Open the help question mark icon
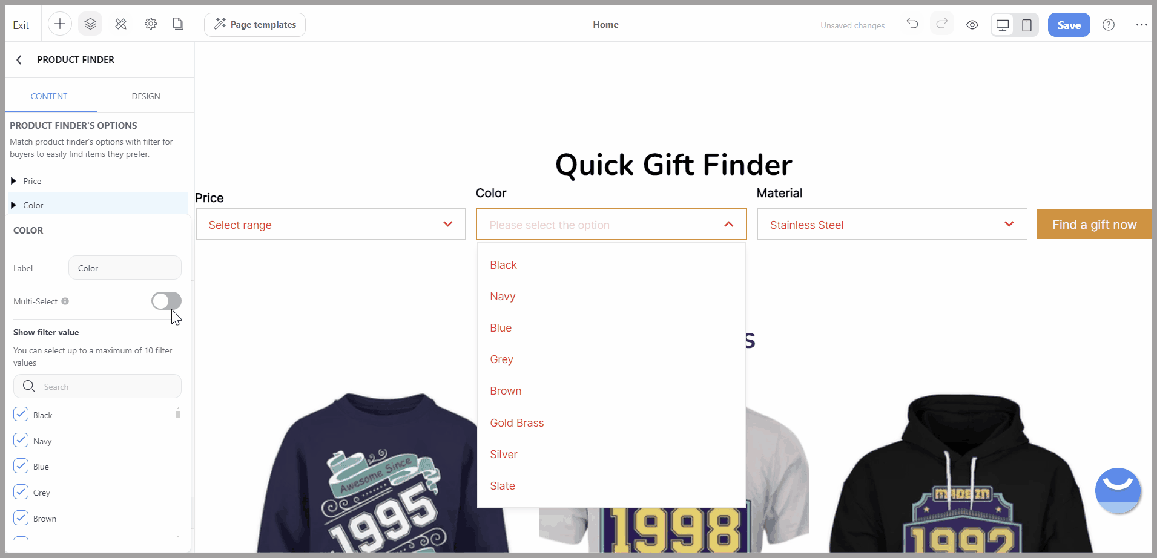The height and width of the screenshot is (558, 1157). click(x=1109, y=25)
